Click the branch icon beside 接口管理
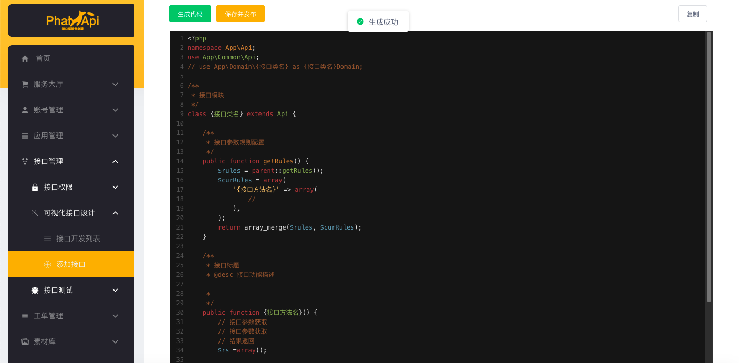739x363 pixels. pyautogui.click(x=25, y=161)
